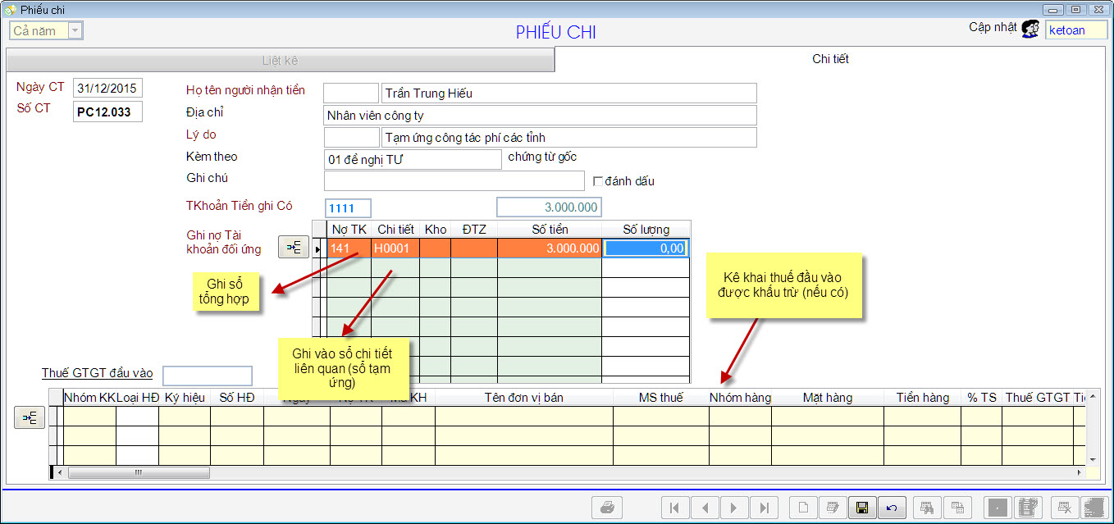1114x524 pixels.
Task: Click the undo arrow toolbar button
Action: tap(892, 508)
